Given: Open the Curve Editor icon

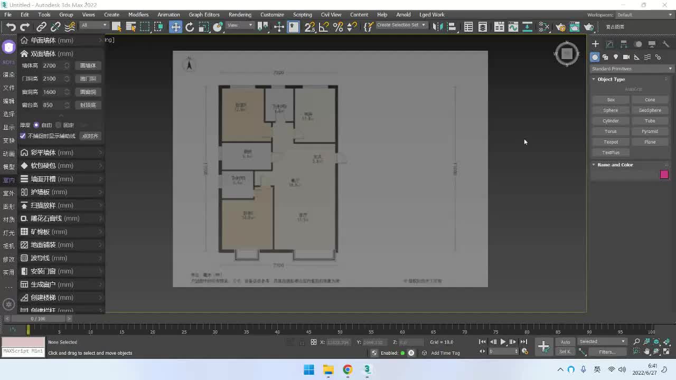Looking at the screenshot, I should [513, 27].
